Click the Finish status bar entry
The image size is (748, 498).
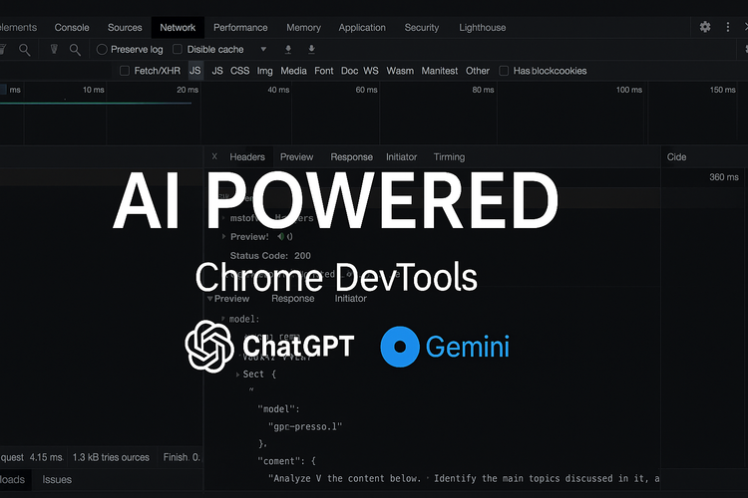click(182, 457)
